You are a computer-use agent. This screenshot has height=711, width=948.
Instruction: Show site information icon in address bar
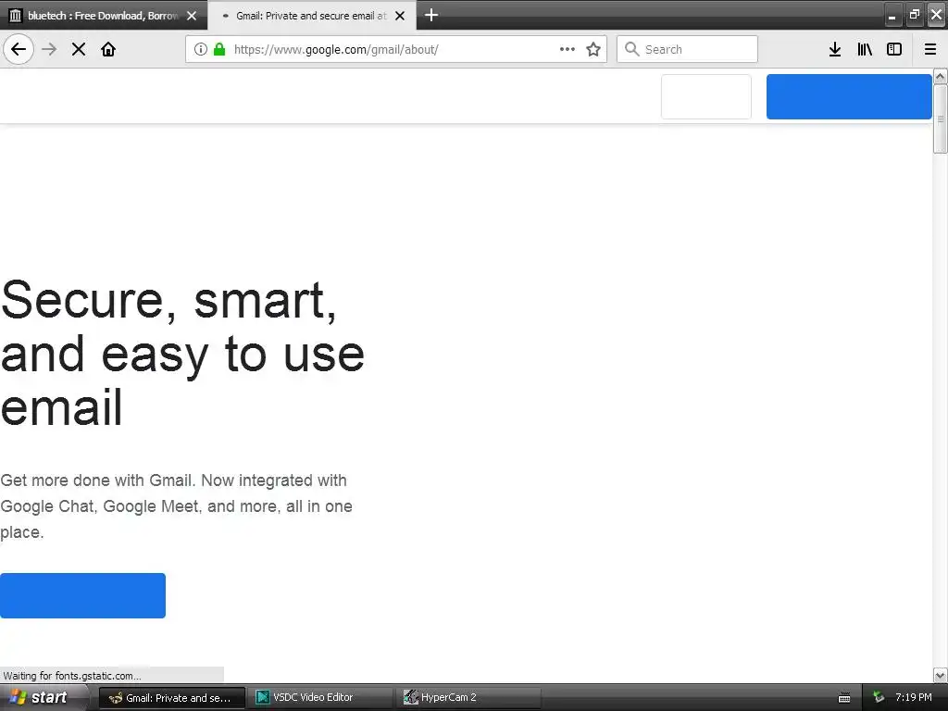coord(201,49)
